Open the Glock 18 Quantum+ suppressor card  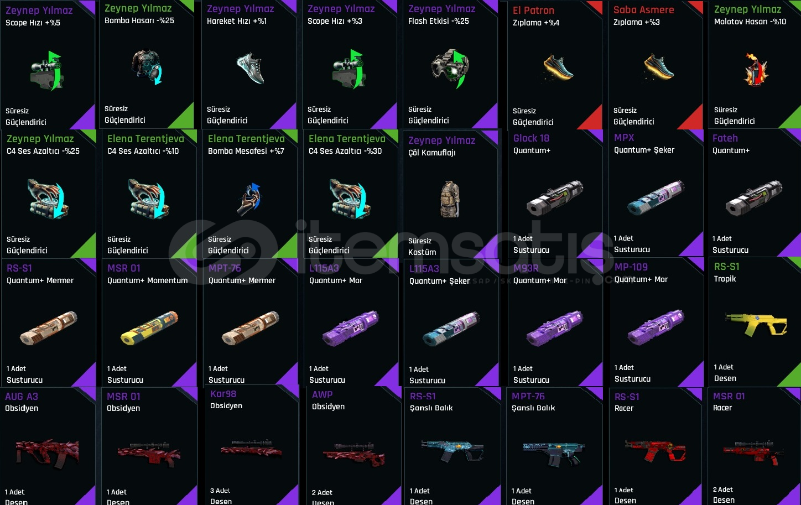555,195
